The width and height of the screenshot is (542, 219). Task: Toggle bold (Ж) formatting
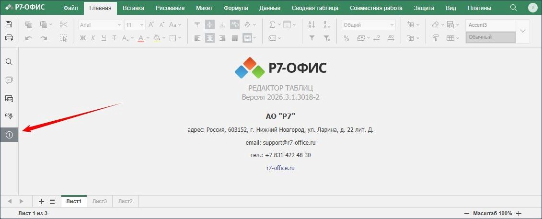[82, 38]
